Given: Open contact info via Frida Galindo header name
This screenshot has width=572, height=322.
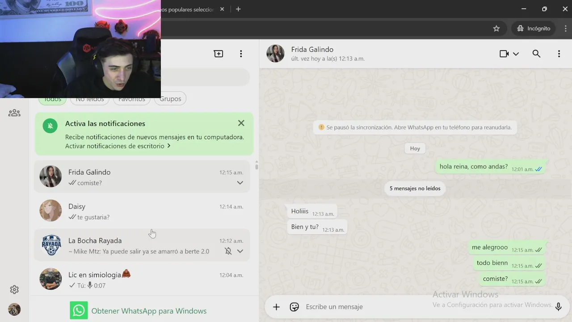Looking at the screenshot, I should pos(312,49).
